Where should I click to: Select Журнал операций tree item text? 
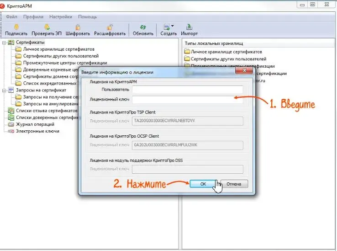(35, 124)
